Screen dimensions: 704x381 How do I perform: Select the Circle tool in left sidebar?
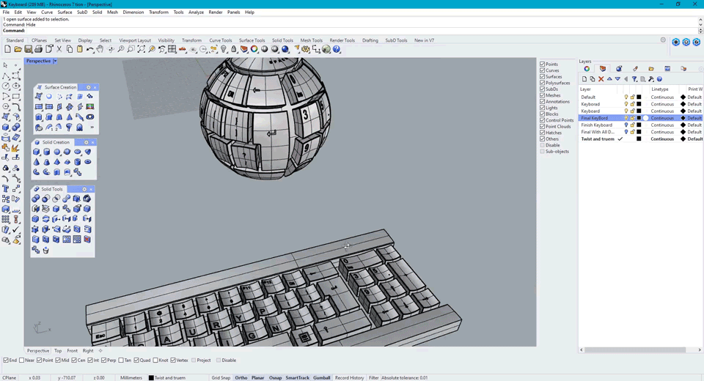click(x=6, y=86)
